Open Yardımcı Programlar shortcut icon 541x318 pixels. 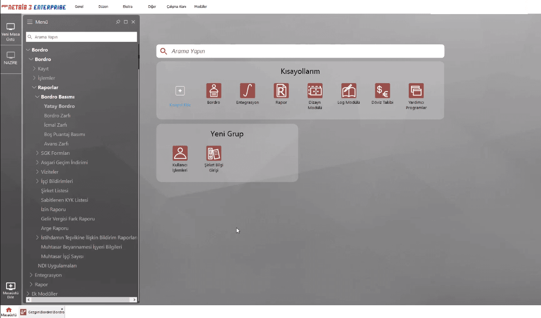(416, 91)
